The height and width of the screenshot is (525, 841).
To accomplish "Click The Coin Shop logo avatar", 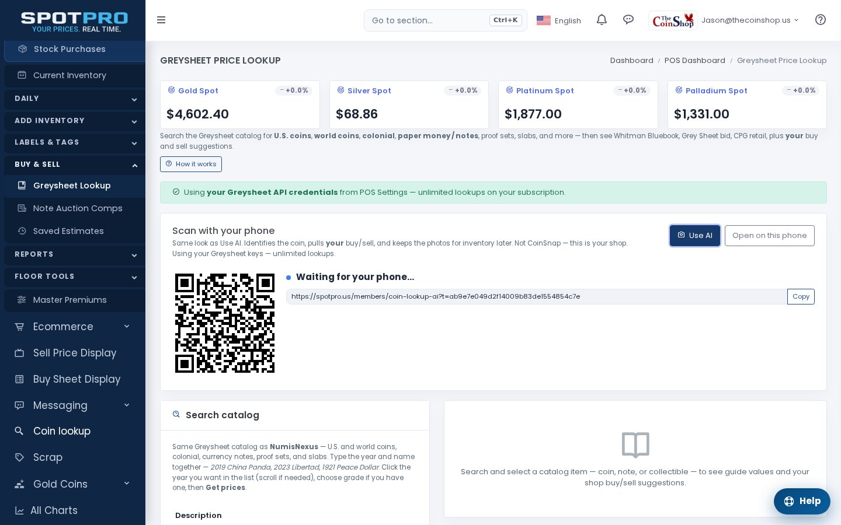I will coord(673,20).
